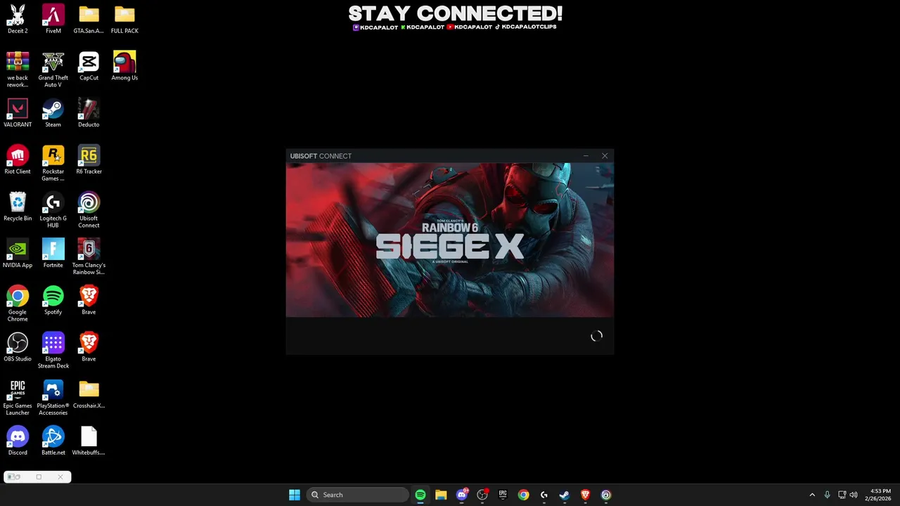Close the Ubisoft Connect launcher window
The width and height of the screenshot is (900, 506).
point(605,156)
